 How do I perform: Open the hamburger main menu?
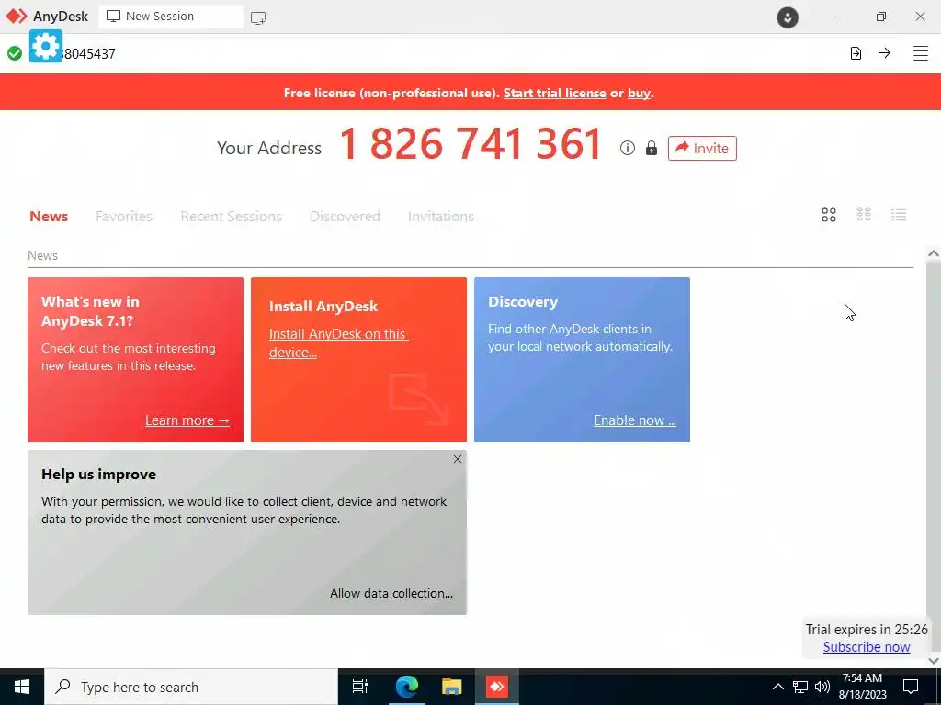[x=921, y=53]
